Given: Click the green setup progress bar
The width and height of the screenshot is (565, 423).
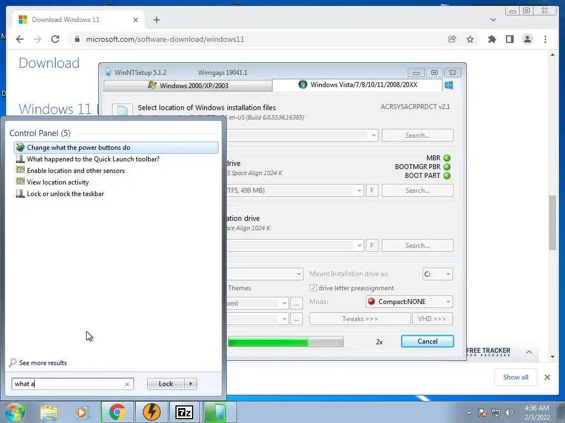Looking at the screenshot, I should (x=285, y=341).
